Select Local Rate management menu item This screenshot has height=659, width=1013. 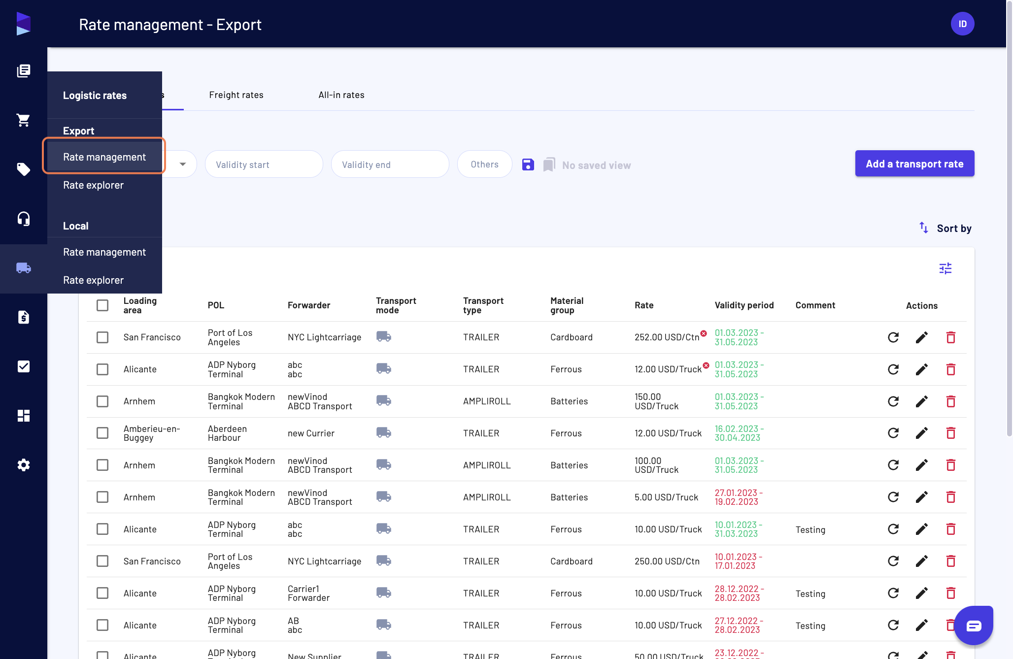click(x=104, y=252)
